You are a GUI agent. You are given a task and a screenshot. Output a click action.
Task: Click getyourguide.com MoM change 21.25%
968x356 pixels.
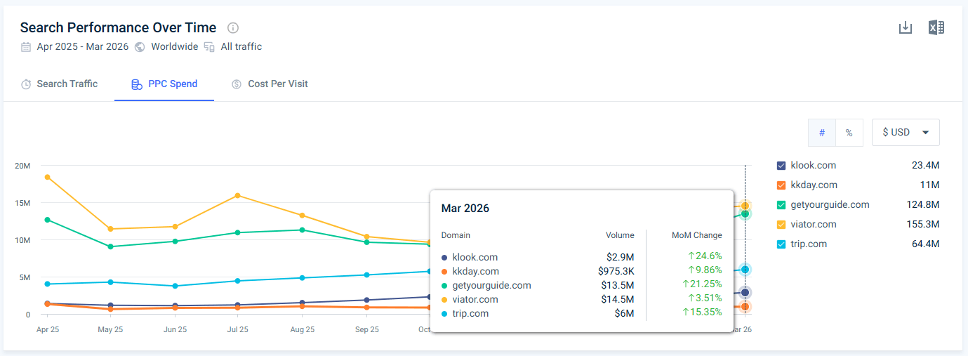click(x=703, y=285)
